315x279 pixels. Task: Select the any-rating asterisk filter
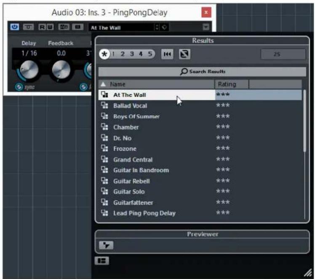point(104,54)
